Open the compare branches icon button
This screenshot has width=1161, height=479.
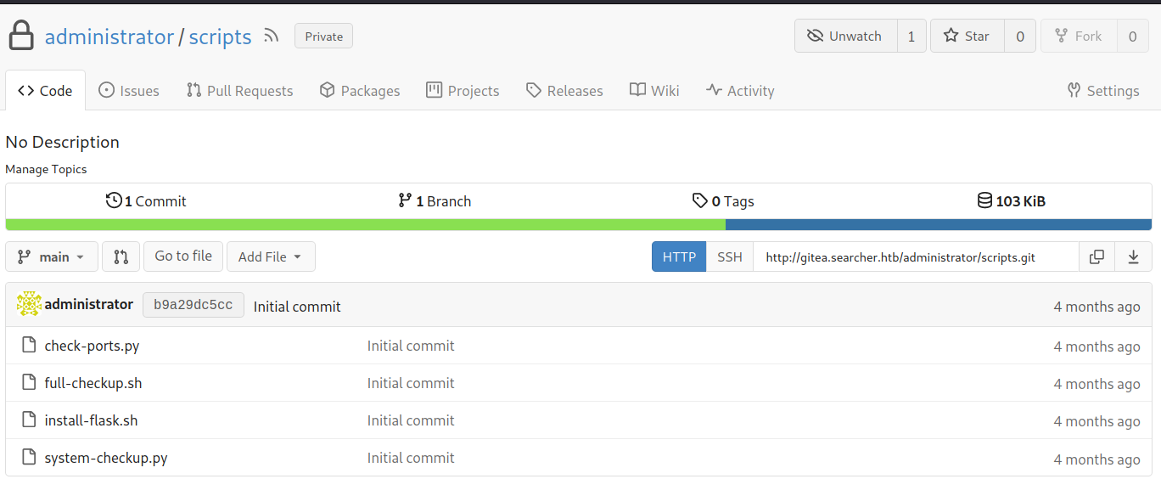121,256
